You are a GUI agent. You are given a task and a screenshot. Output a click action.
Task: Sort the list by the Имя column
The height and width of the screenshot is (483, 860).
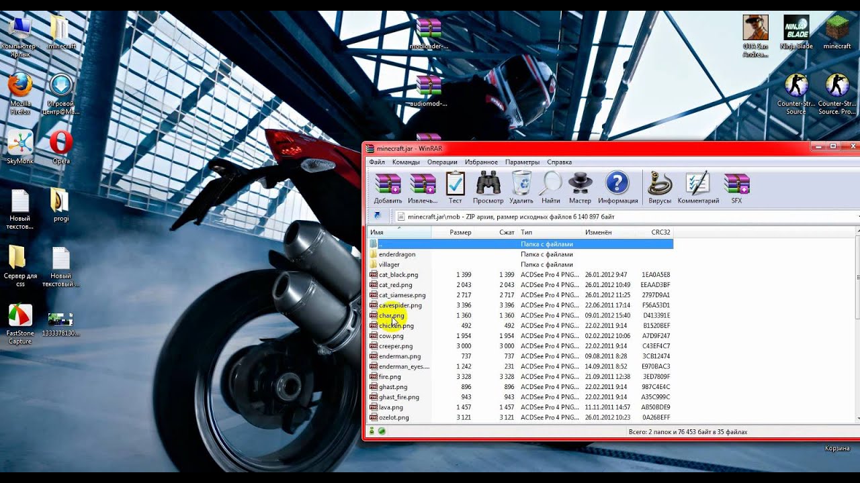399,232
